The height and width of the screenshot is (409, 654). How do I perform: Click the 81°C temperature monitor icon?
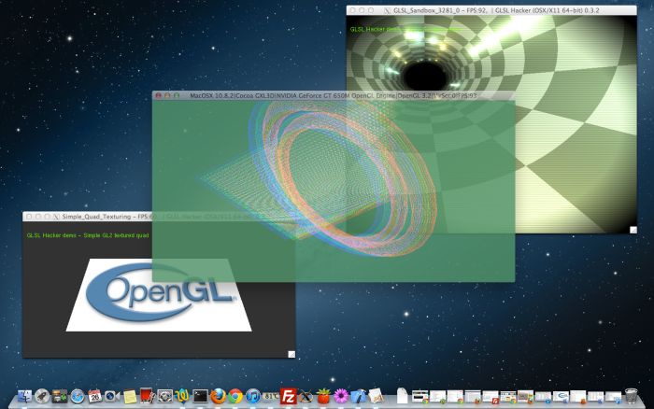(x=270, y=396)
